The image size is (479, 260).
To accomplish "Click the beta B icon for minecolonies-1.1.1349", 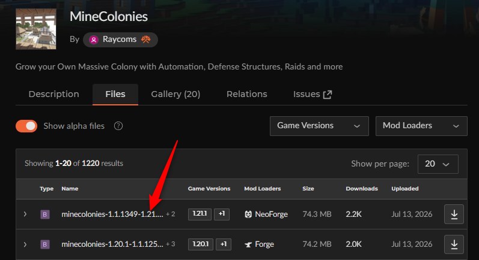I will [x=45, y=214].
